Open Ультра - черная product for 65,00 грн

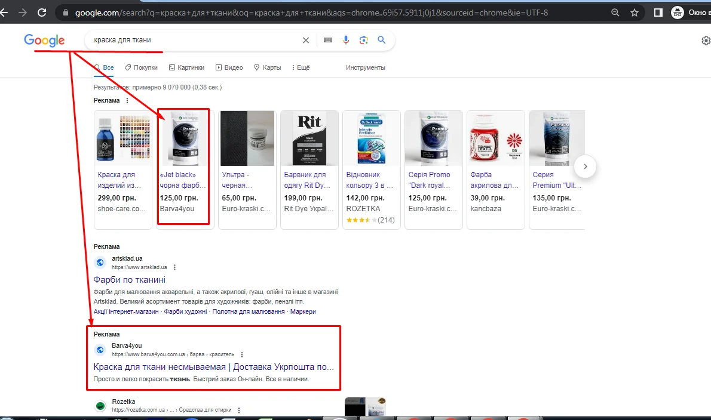[247, 169]
